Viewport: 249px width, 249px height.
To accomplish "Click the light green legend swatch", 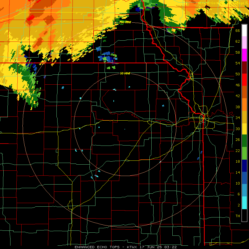I will [x=244, y=153].
